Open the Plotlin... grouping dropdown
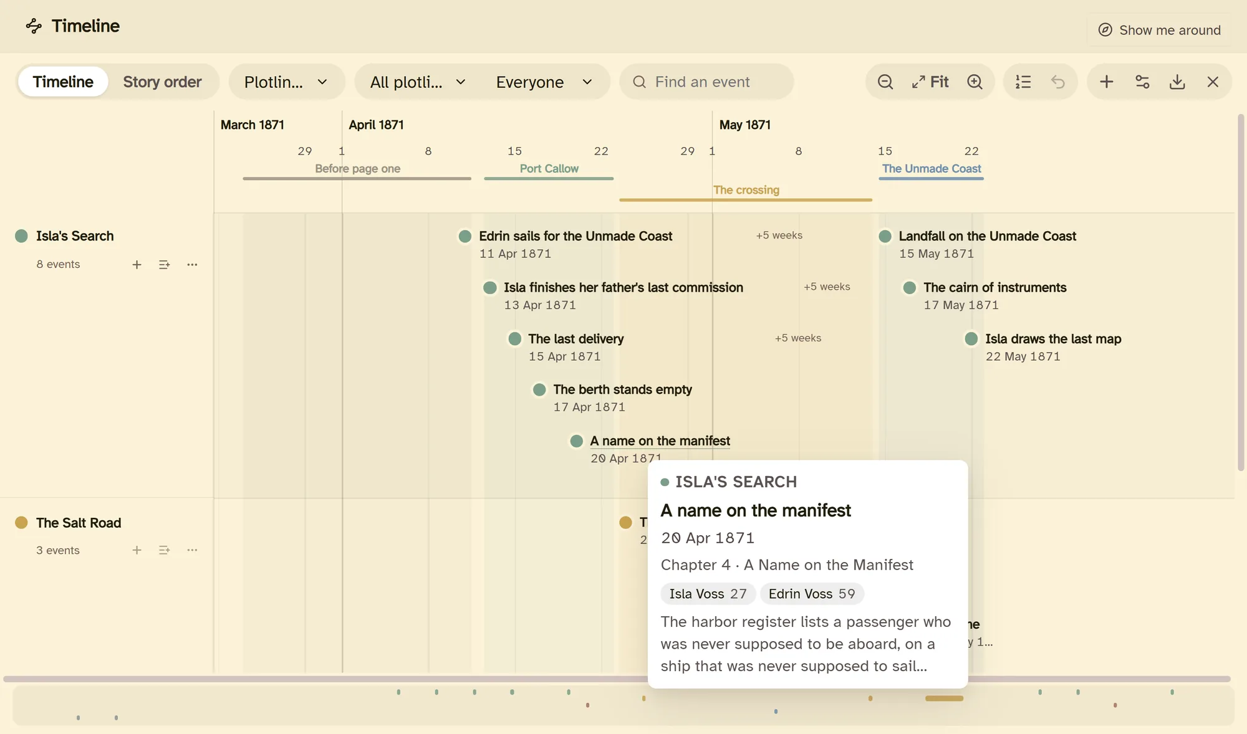 coord(286,82)
